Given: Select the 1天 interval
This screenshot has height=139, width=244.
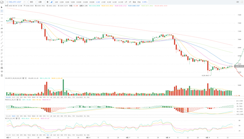Looking at the screenshot, I should [126, 2].
